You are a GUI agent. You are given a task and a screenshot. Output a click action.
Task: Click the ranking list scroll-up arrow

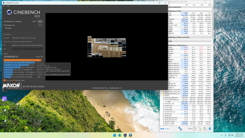42,60
